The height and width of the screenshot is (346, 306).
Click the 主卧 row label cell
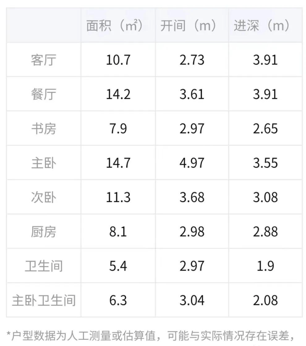(x=43, y=163)
